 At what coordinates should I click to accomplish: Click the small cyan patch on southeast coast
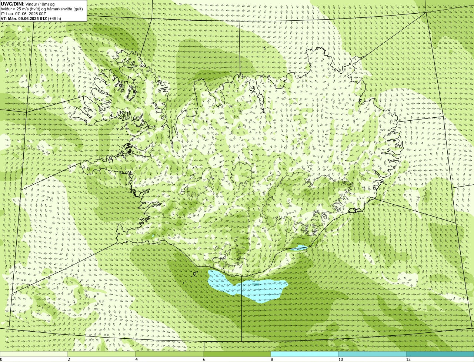tap(299, 248)
